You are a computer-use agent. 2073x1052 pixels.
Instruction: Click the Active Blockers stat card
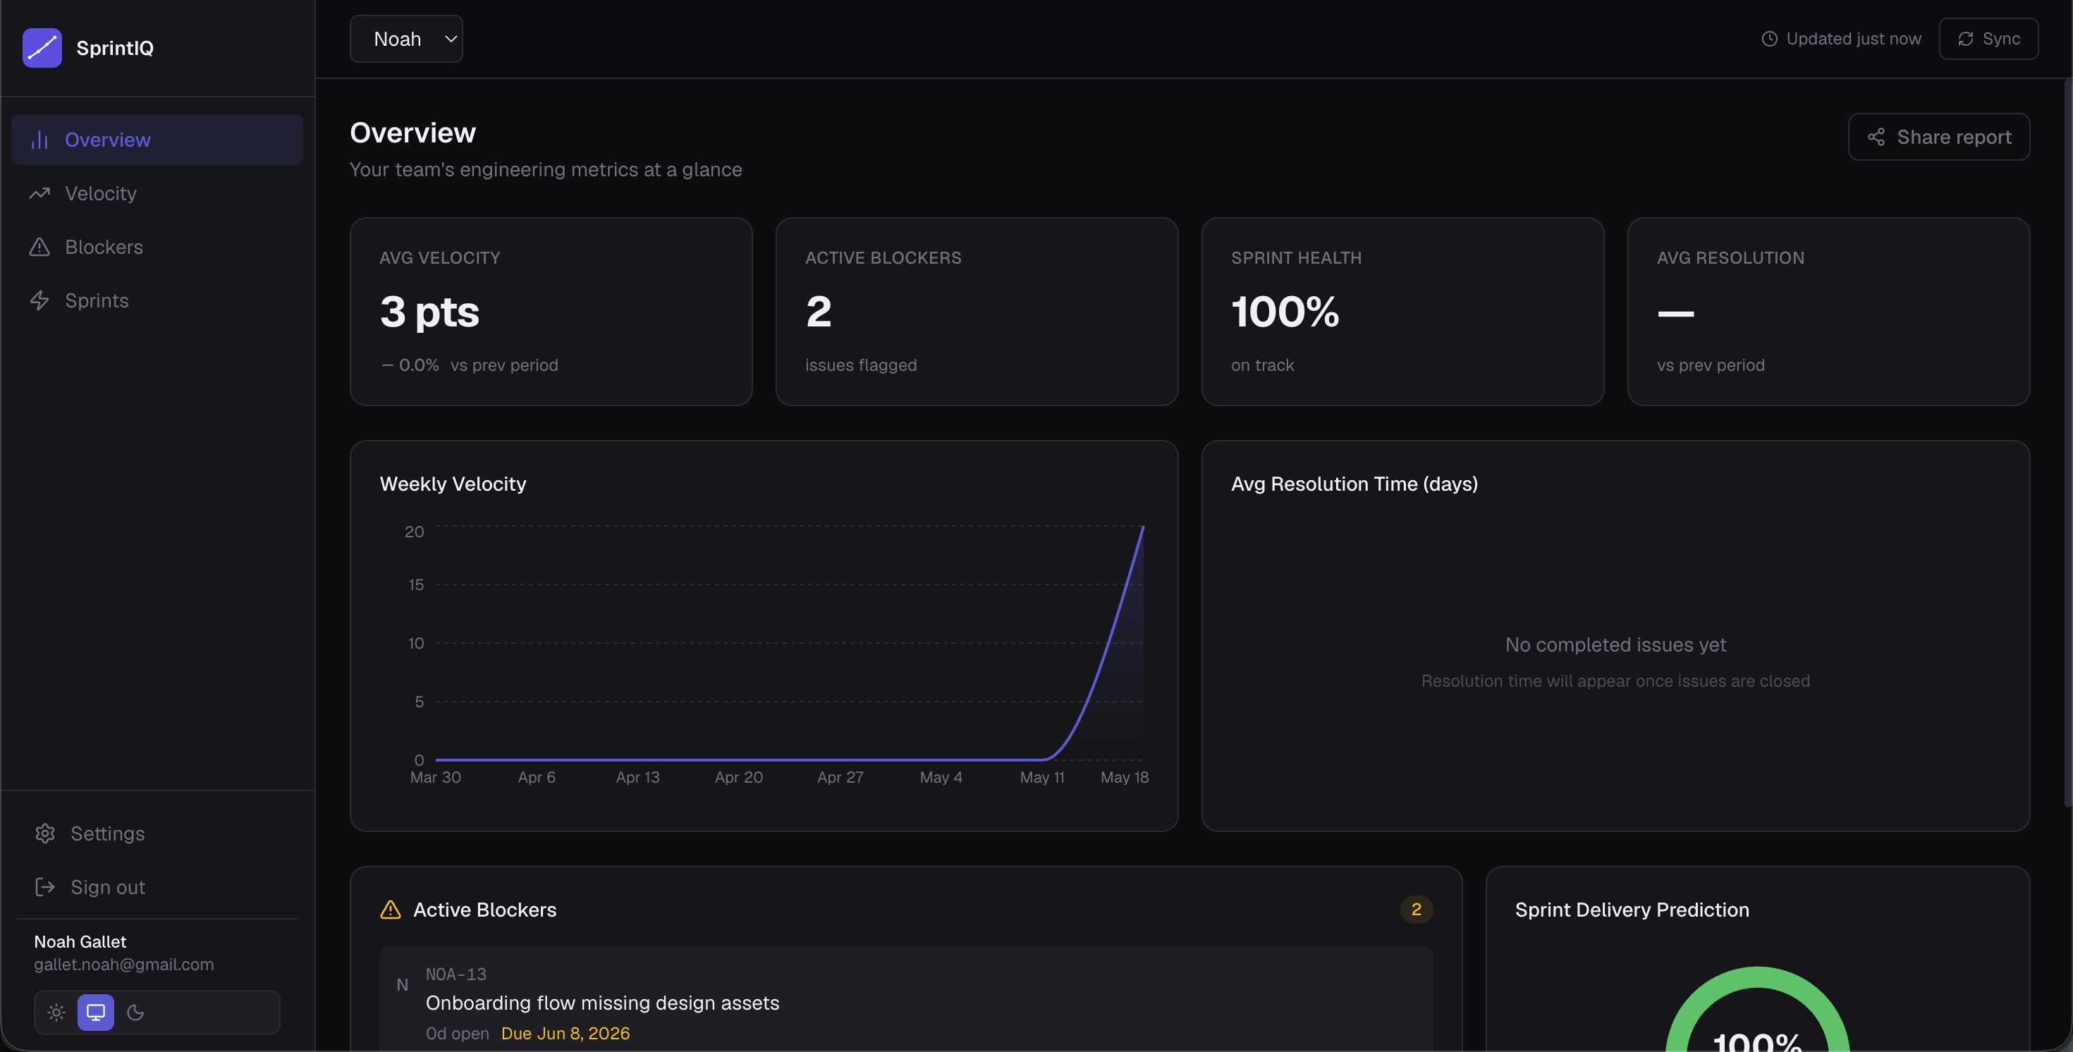[x=977, y=312]
